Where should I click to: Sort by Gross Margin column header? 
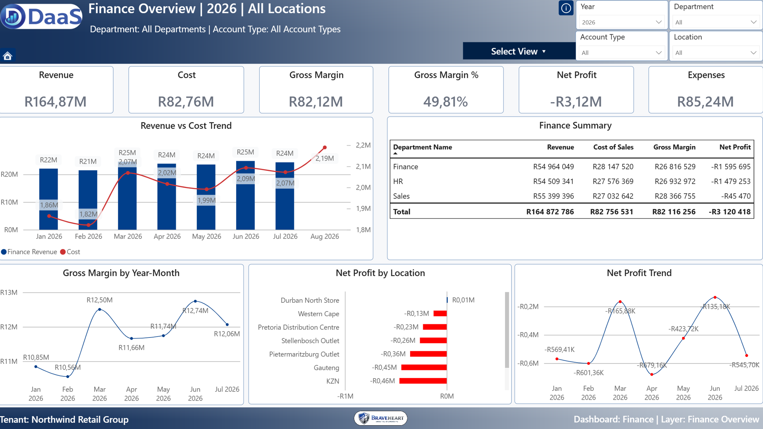tap(674, 147)
